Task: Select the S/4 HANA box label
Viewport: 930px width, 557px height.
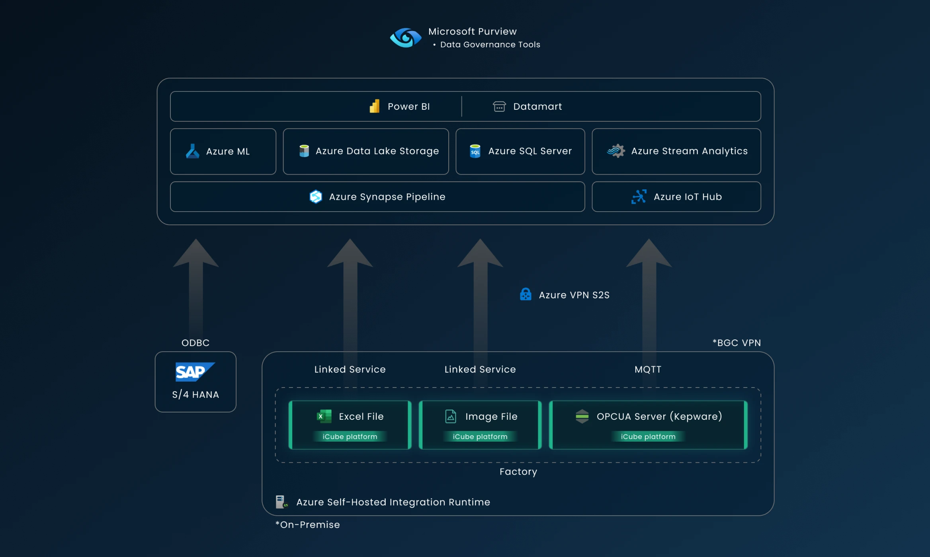Action: click(x=195, y=394)
